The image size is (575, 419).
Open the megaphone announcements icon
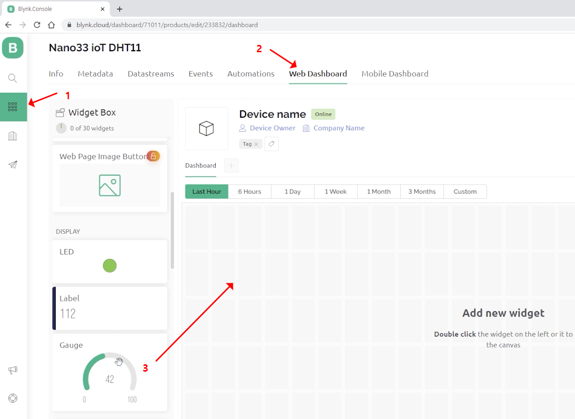click(x=13, y=370)
